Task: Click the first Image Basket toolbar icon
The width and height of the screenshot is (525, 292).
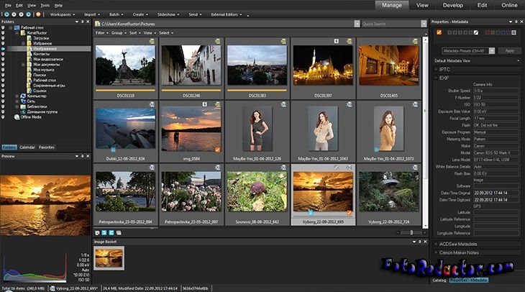Action: click(97, 234)
